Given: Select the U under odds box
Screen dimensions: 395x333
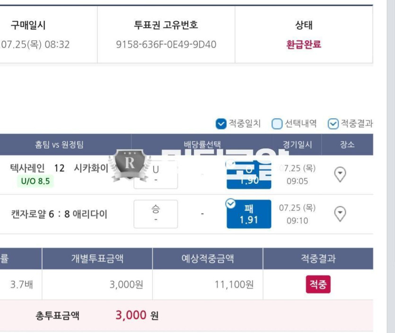Looking at the screenshot, I should [x=156, y=175].
